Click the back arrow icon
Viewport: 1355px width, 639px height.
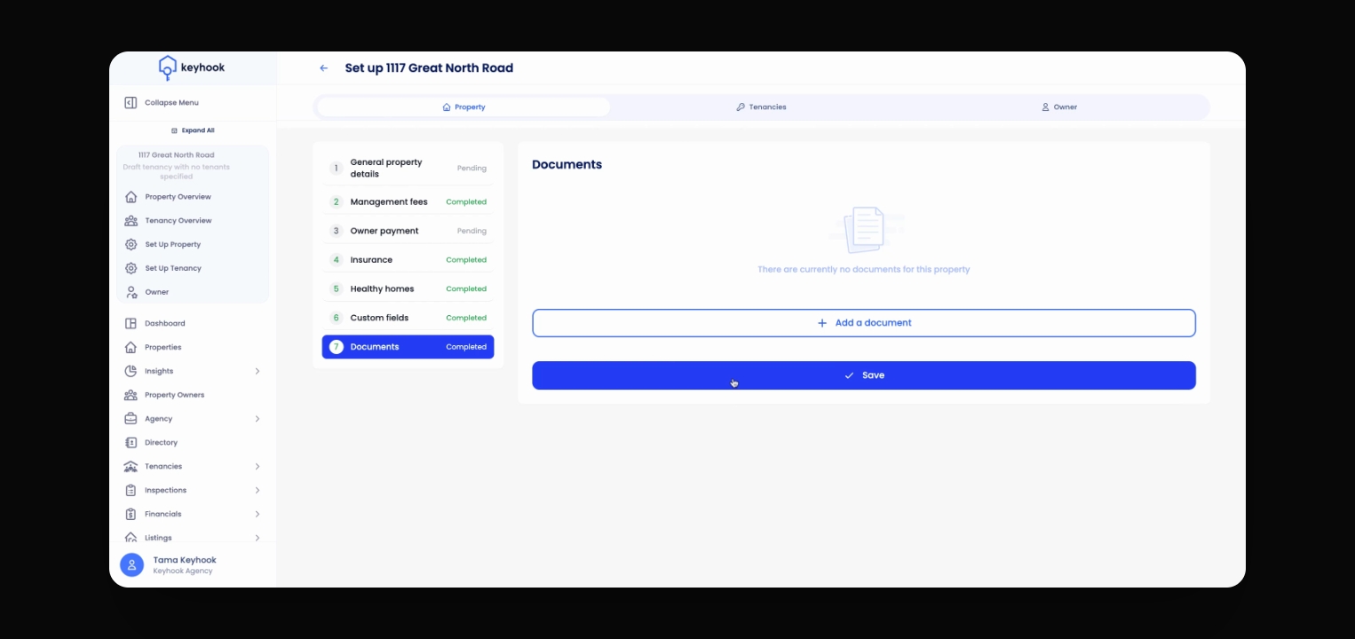pos(324,68)
